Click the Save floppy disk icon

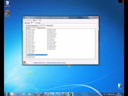click(x=34, y=20)
